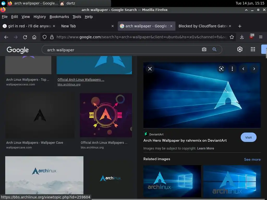Select the snowy mountains archlinux thumbnail

[44, 175]
